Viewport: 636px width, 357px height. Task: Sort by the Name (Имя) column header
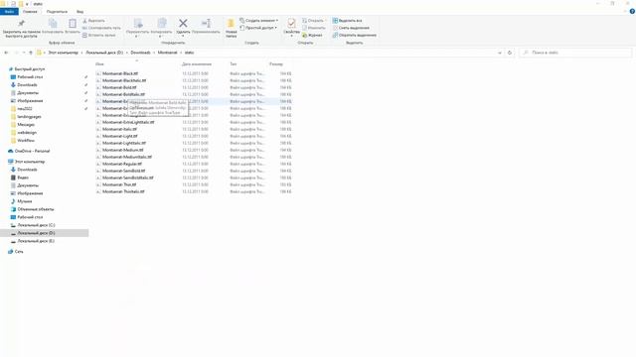coord(99,63)
